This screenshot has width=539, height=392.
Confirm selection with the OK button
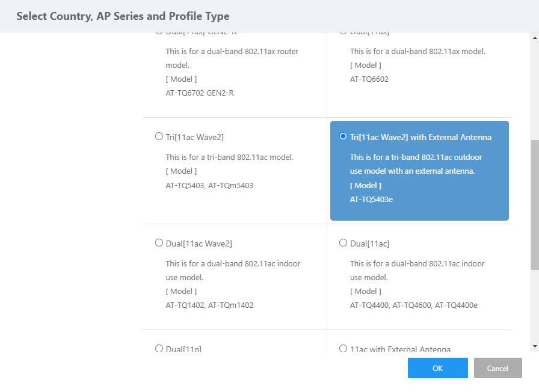[x=437, y=368]
